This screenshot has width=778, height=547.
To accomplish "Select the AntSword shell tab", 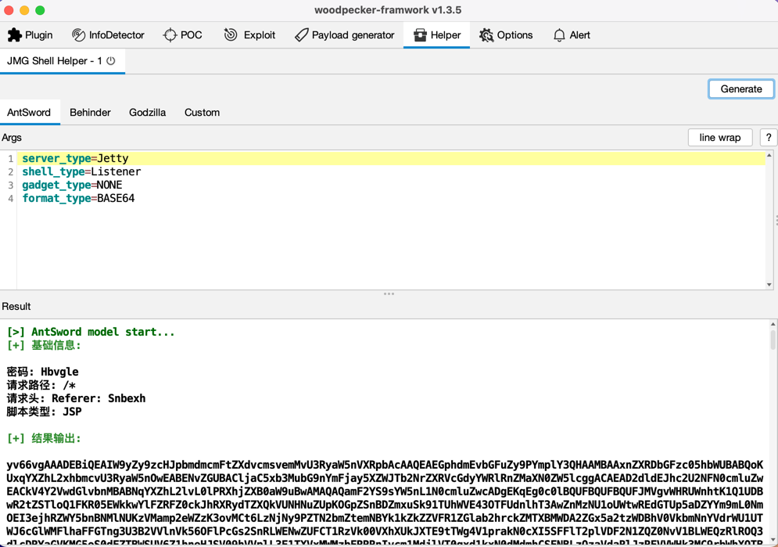I will coord(29,112).
